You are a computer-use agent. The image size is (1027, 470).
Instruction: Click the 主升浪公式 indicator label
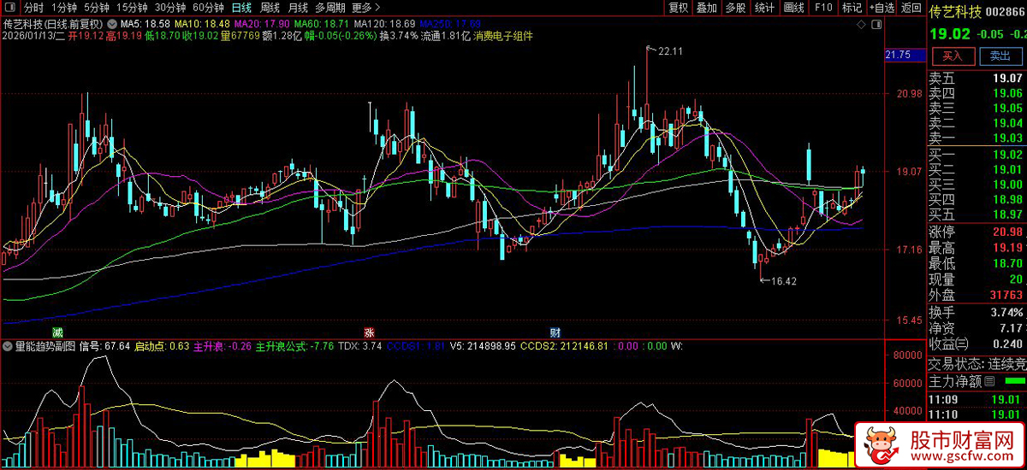tap(282, 346)
